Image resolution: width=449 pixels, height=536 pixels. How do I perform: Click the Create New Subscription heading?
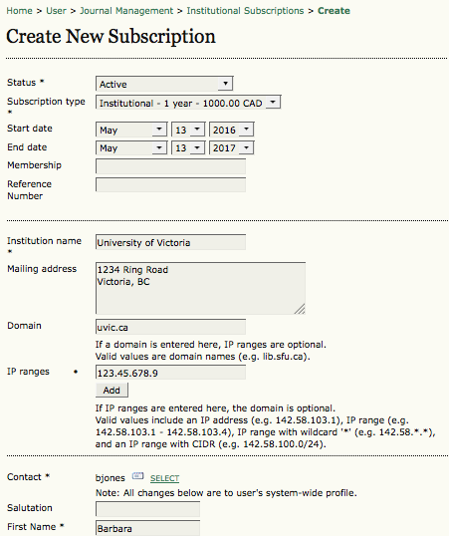112,36
